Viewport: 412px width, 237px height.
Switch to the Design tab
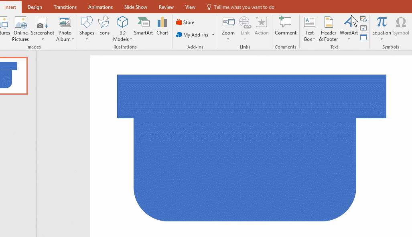(x=35, y=7)
